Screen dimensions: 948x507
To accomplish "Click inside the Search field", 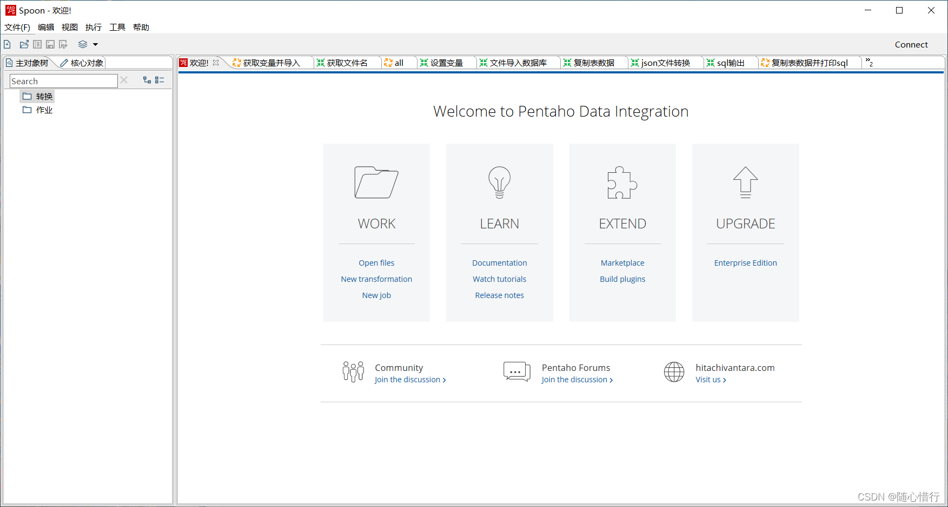I will click(64, 81).
